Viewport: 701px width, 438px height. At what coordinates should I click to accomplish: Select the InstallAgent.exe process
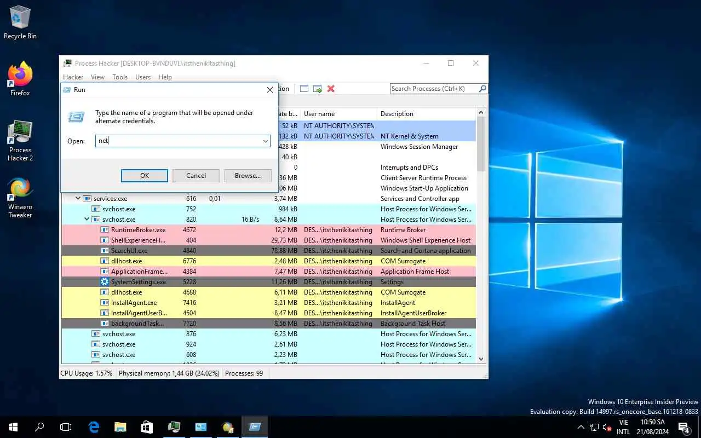point(268,303)
